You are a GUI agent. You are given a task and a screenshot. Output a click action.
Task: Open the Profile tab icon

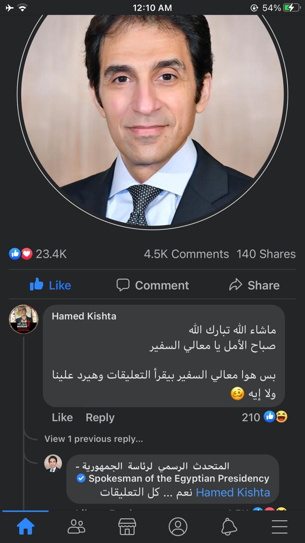tap(178, 527)
